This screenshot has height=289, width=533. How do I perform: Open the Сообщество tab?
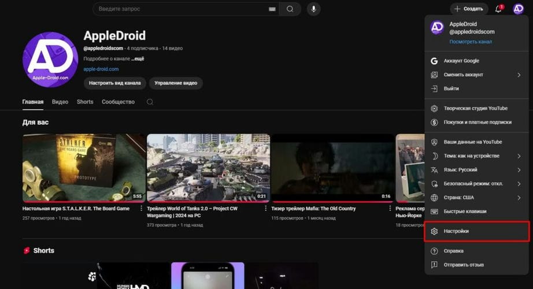(119, 102)
